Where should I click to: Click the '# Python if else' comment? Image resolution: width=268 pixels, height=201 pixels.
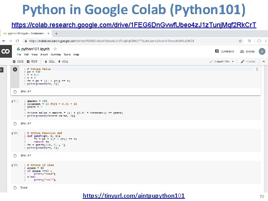[x=40, y=165]
